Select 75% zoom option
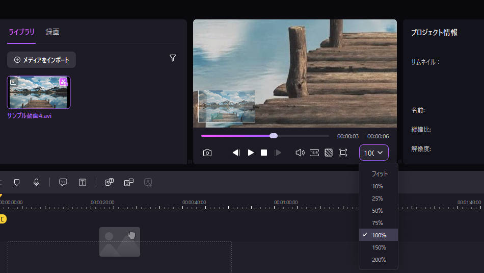 click(379, 223)
